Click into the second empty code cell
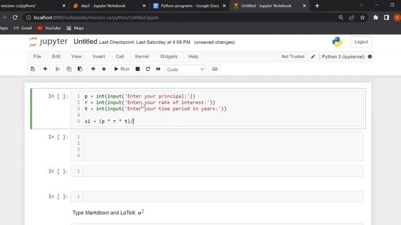 tap(217, 146)
